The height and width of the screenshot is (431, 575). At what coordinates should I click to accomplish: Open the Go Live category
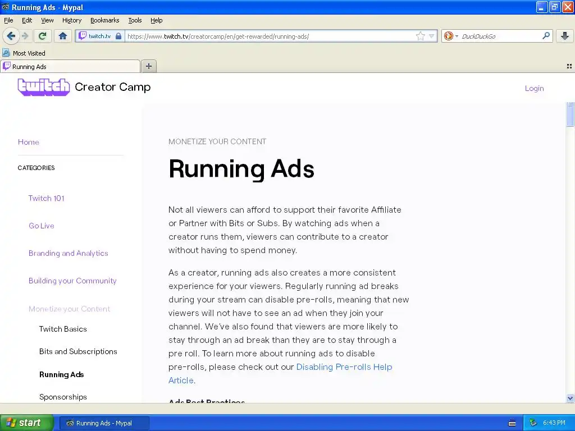point(42,226)
